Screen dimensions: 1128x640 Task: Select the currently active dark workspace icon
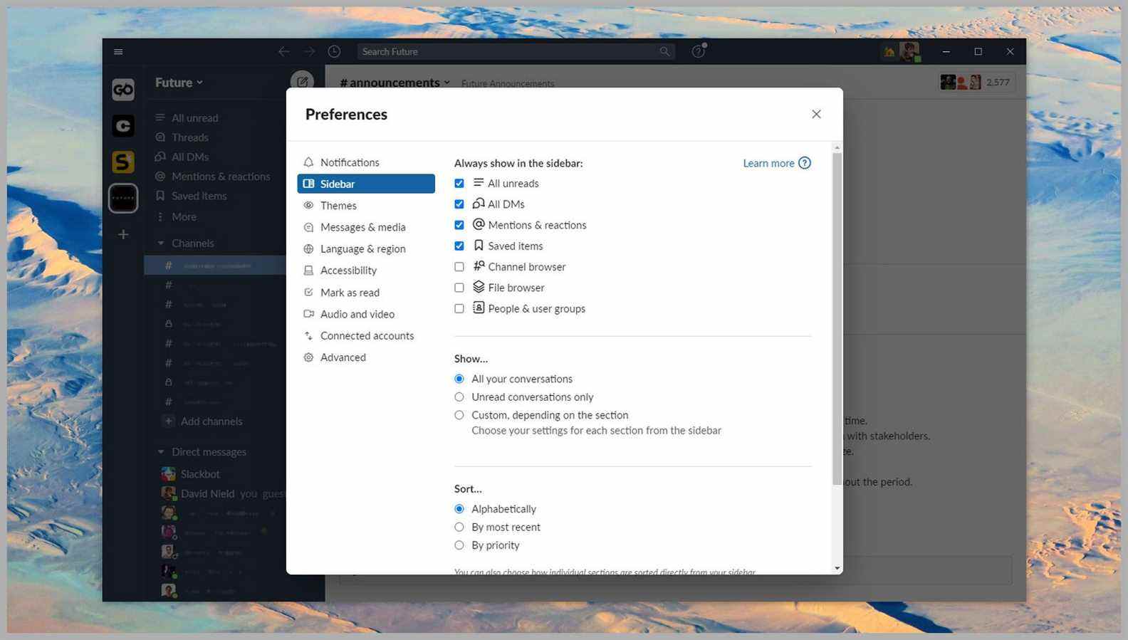point(123,199)
